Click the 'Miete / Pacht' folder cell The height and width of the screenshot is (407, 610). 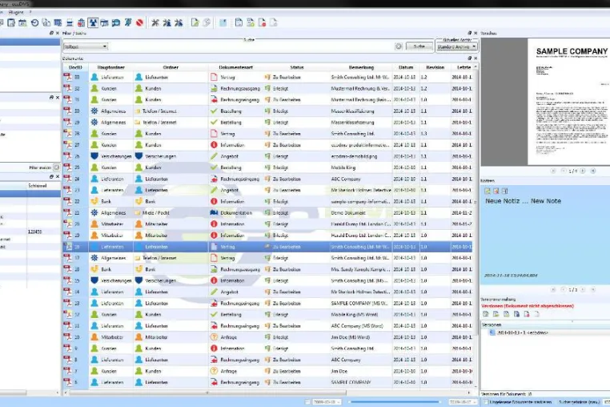tap(171, 213)
